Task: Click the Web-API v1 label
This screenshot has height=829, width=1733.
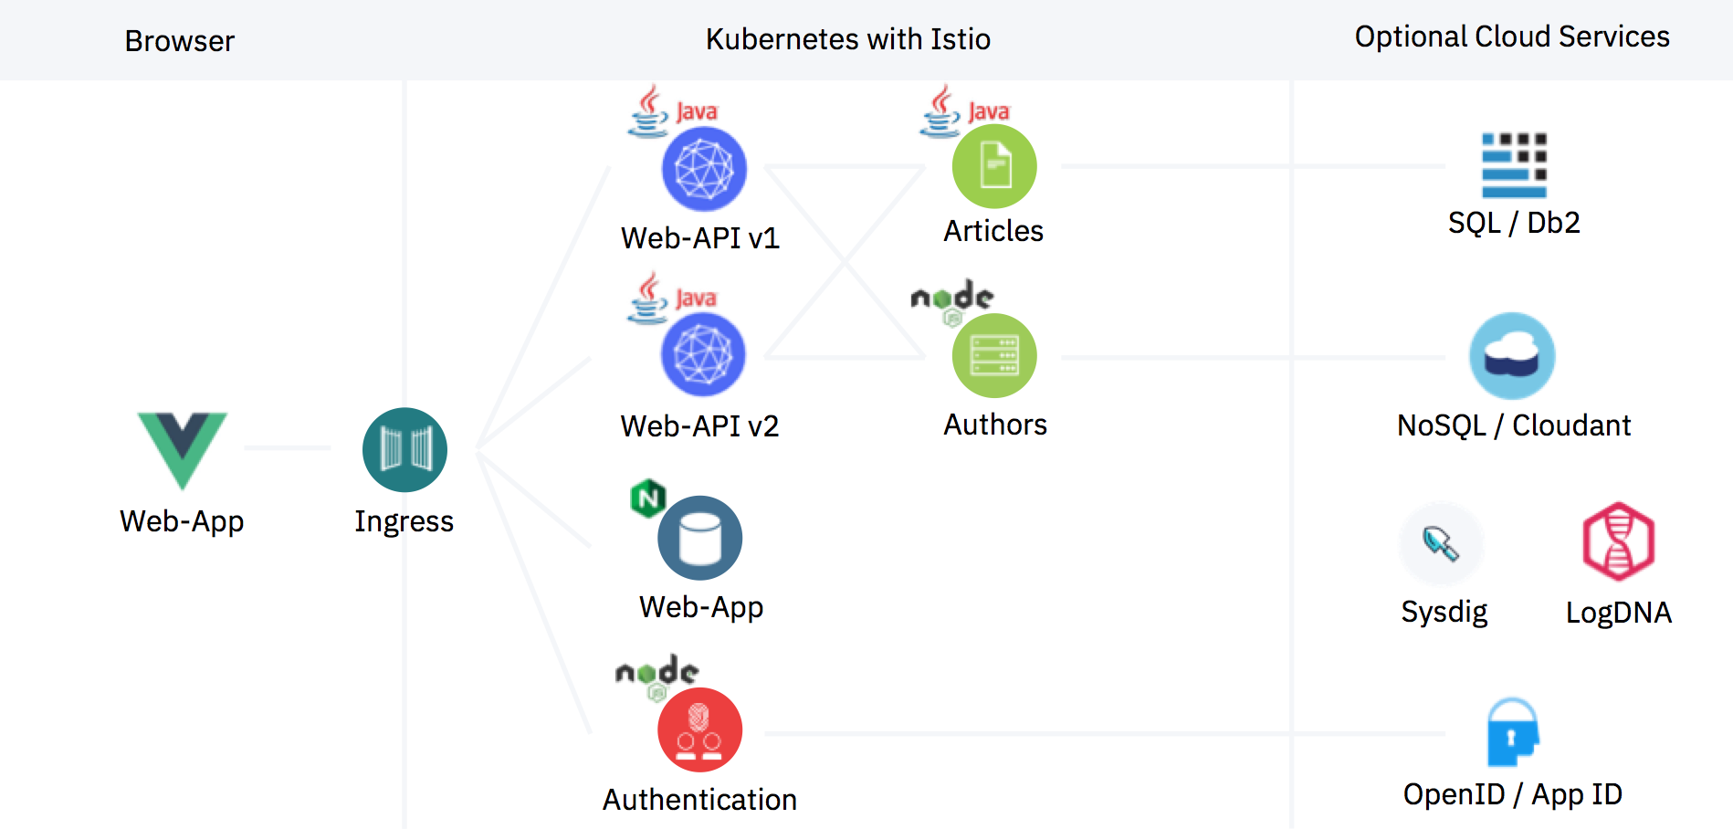Action: coord(700,238)
